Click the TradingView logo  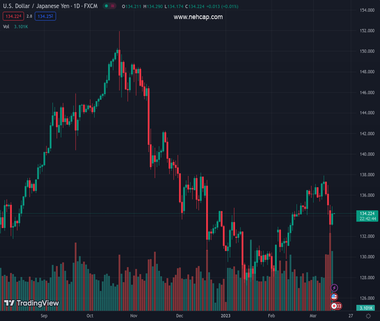click(x=32, y=303)
